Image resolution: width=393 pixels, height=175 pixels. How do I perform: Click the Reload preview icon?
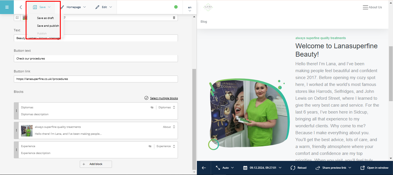(x=293, y=168)
